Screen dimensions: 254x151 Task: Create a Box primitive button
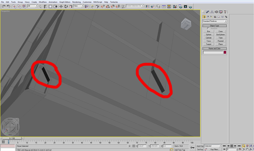pyautogui.click(x=209, y=31)
